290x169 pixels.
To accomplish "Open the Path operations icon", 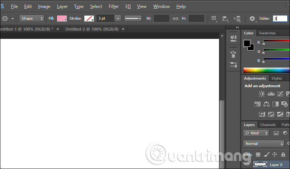I will (214, 18).
